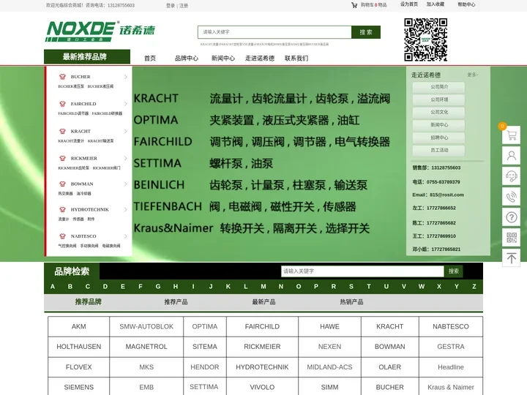Open GESTRA brand cell

[451, 347]
